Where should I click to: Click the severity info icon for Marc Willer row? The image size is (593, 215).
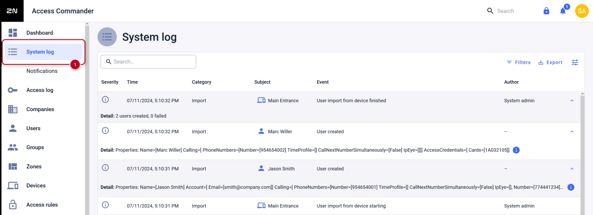[x=105, y=130]
